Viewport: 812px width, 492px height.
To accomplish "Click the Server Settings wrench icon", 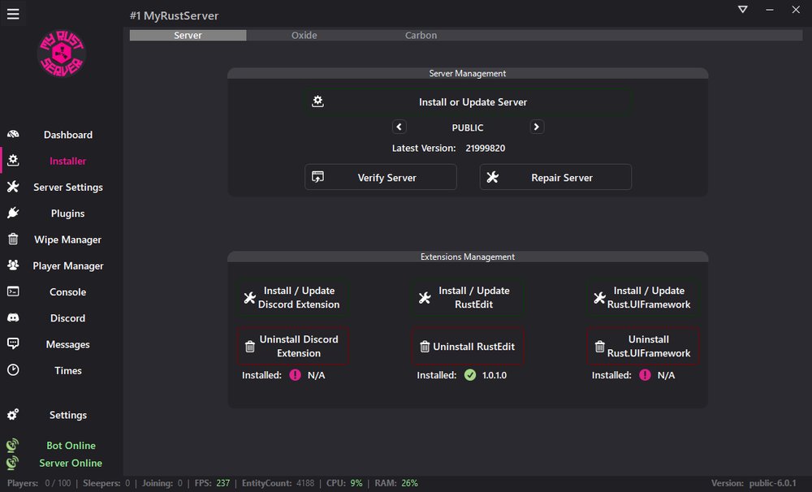I will (13, 187).
